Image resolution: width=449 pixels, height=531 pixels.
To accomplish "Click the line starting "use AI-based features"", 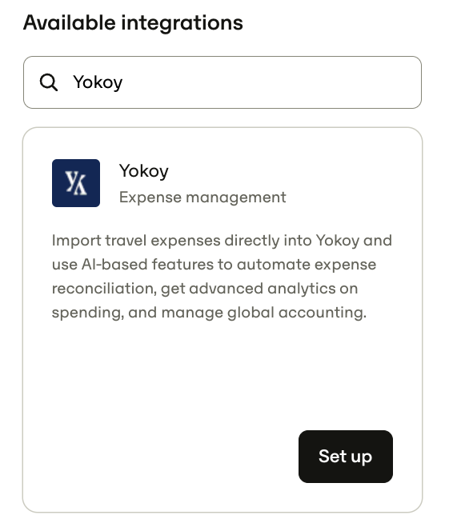I will coord(214,265).
